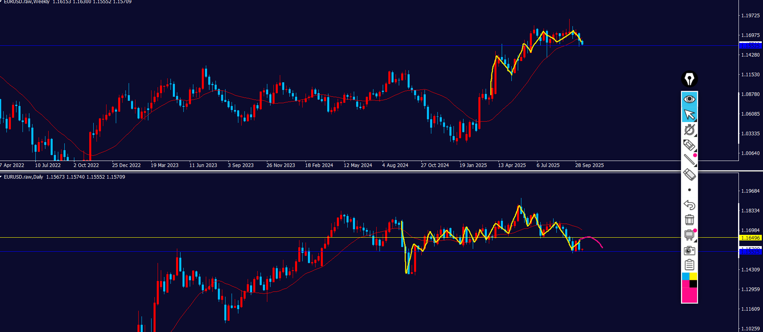This screenshot has width=763, height=332.
Task: Click the pen nib logo button
Action: [689, 79]
